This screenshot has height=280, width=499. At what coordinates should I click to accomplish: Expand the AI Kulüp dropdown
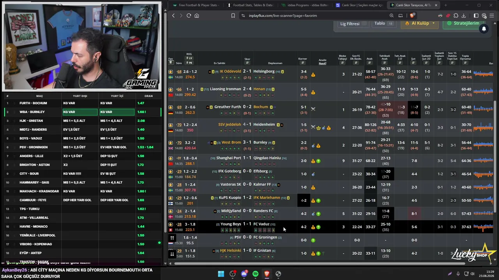[420, 23]
